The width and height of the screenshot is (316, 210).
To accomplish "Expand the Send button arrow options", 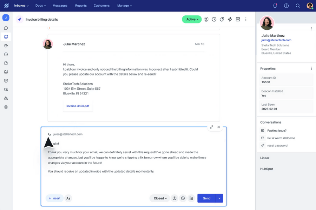I will click(x=219, y=198).
